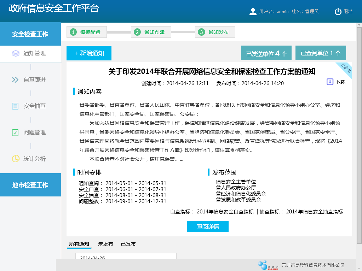Switch to the 已发布 tab
Screen dimensions: 362x271
[x=128, y=244]
